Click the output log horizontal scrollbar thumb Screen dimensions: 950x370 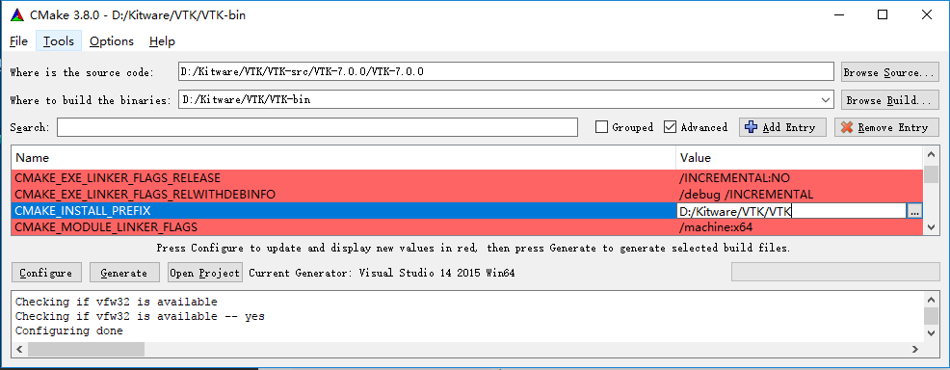86,349
